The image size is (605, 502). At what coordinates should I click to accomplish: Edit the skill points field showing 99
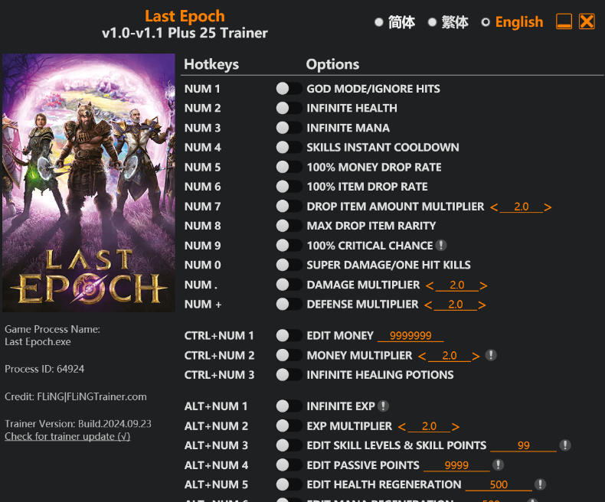tap(524, 445)
